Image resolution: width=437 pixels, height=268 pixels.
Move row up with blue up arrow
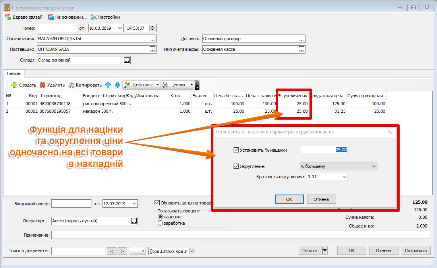(108, 85)
